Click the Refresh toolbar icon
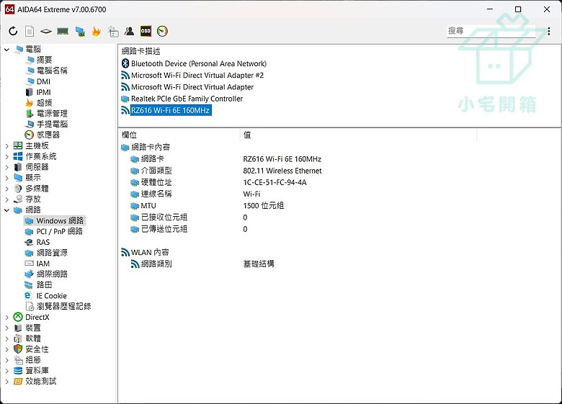This screenshot has width=562, height=404. click(13, 31)
